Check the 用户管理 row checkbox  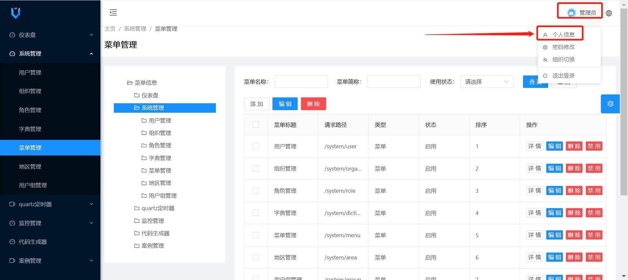coord(256,146)
